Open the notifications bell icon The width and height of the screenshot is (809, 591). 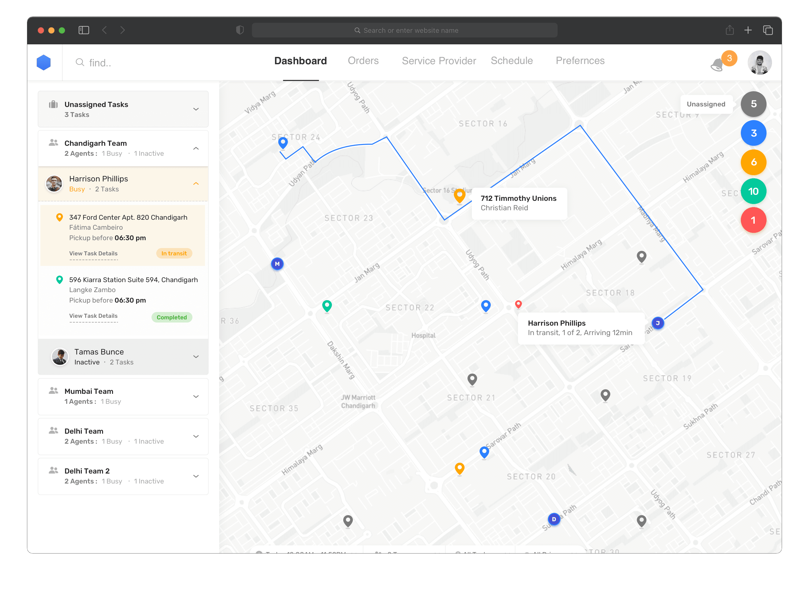tap(717, 65)
